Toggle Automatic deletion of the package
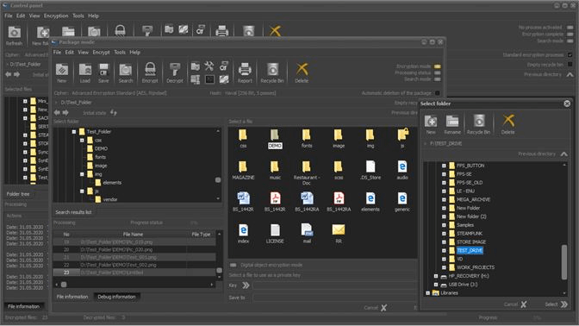Image resolution: width=579 pixels, height=326 pixels. point(437,93)
